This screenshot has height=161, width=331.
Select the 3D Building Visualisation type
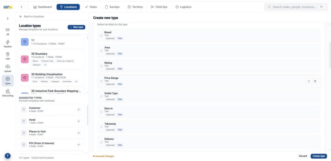[x=51, y=78]
